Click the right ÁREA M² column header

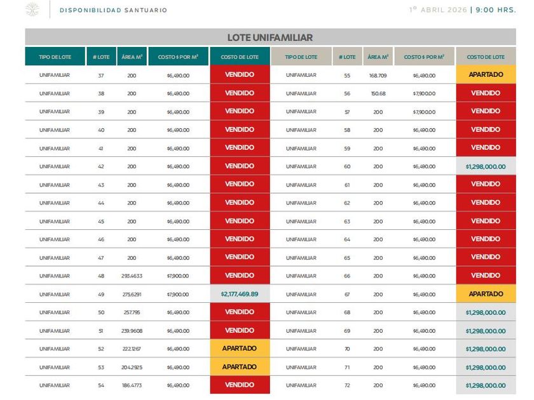(378, 57)
